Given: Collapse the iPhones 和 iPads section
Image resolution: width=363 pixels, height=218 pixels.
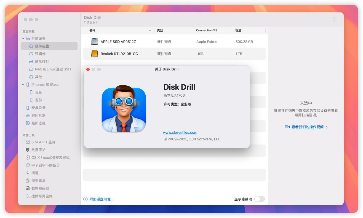Looking at the screenshot, I should (x=23, y=85).
